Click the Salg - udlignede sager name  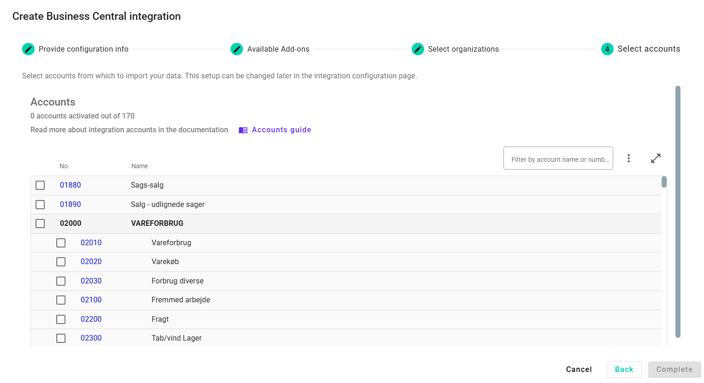168,204
